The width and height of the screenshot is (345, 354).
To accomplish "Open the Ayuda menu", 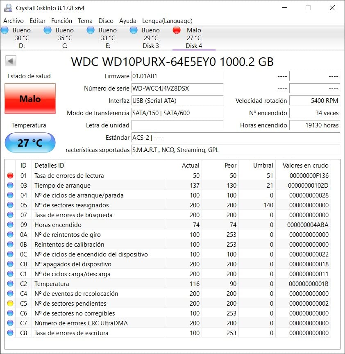I will click(128, 21).
